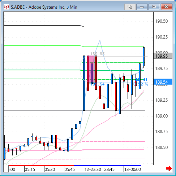Click the 12-23:30 time axis label
This screenshot has height=176, width=176.
pyautogui.click(x=93, y=170)
